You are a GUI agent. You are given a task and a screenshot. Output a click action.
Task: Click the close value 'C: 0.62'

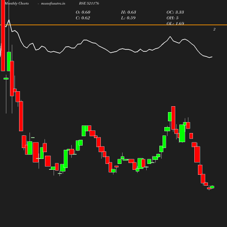[x=83, y=18]
